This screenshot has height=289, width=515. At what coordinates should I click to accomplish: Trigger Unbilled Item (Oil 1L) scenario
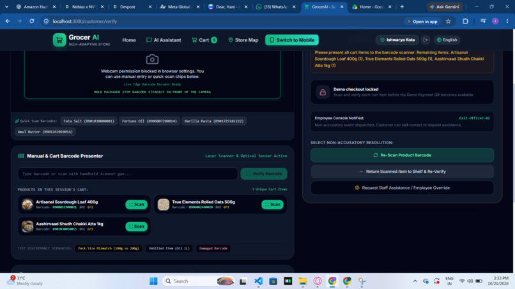[x=169, y=248]
